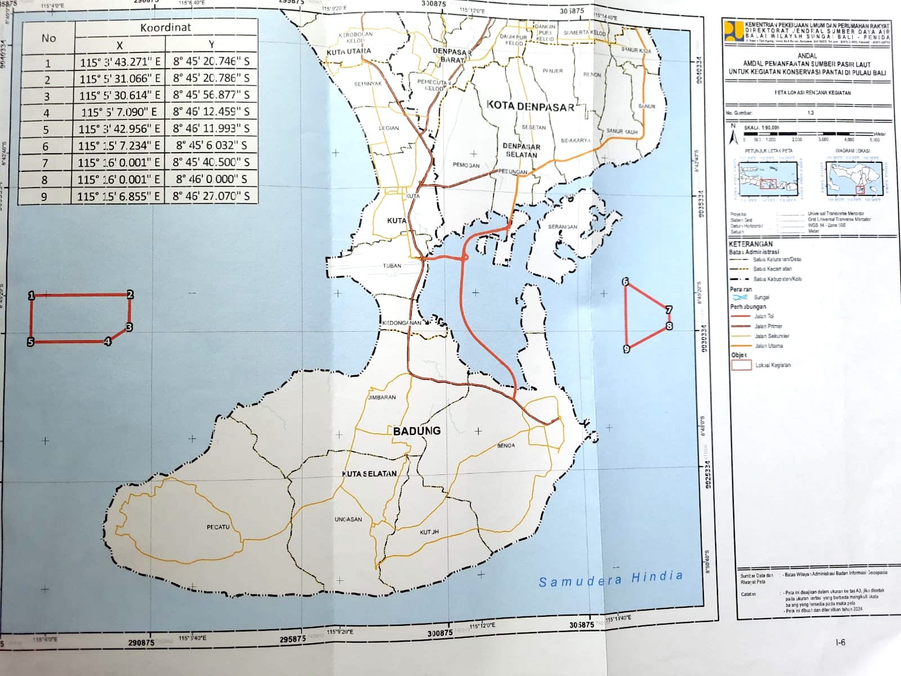Select the PECATU village label
Screen dimensions: 901x676
pos(218,527)
